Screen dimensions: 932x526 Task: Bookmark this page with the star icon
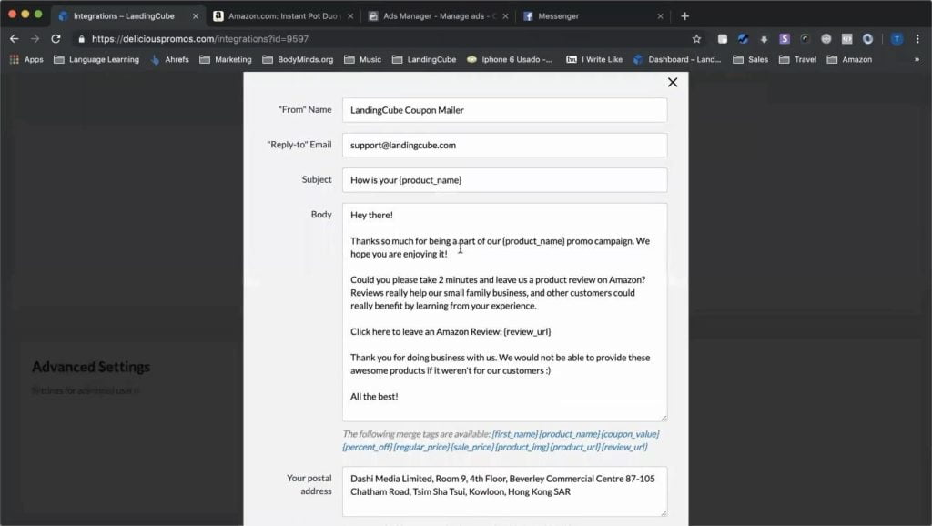point(696,38)
